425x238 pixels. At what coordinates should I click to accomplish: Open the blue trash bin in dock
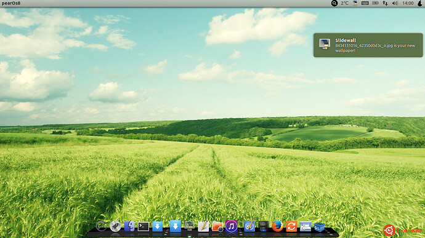(x=320, y=227)
